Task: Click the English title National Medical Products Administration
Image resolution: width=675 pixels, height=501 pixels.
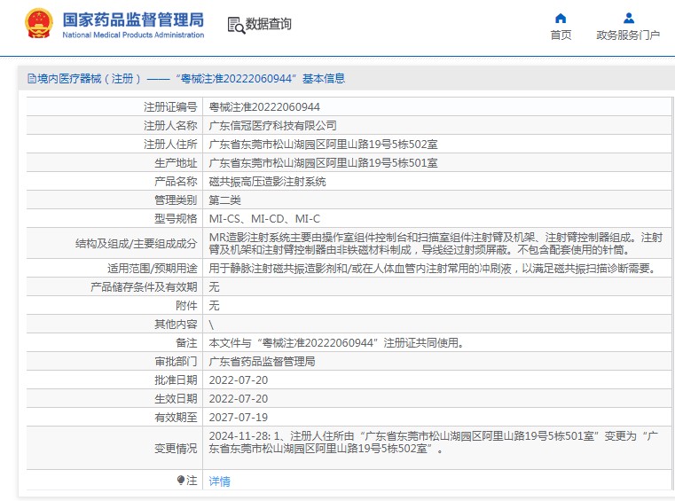Action: [x=133, y=35]
